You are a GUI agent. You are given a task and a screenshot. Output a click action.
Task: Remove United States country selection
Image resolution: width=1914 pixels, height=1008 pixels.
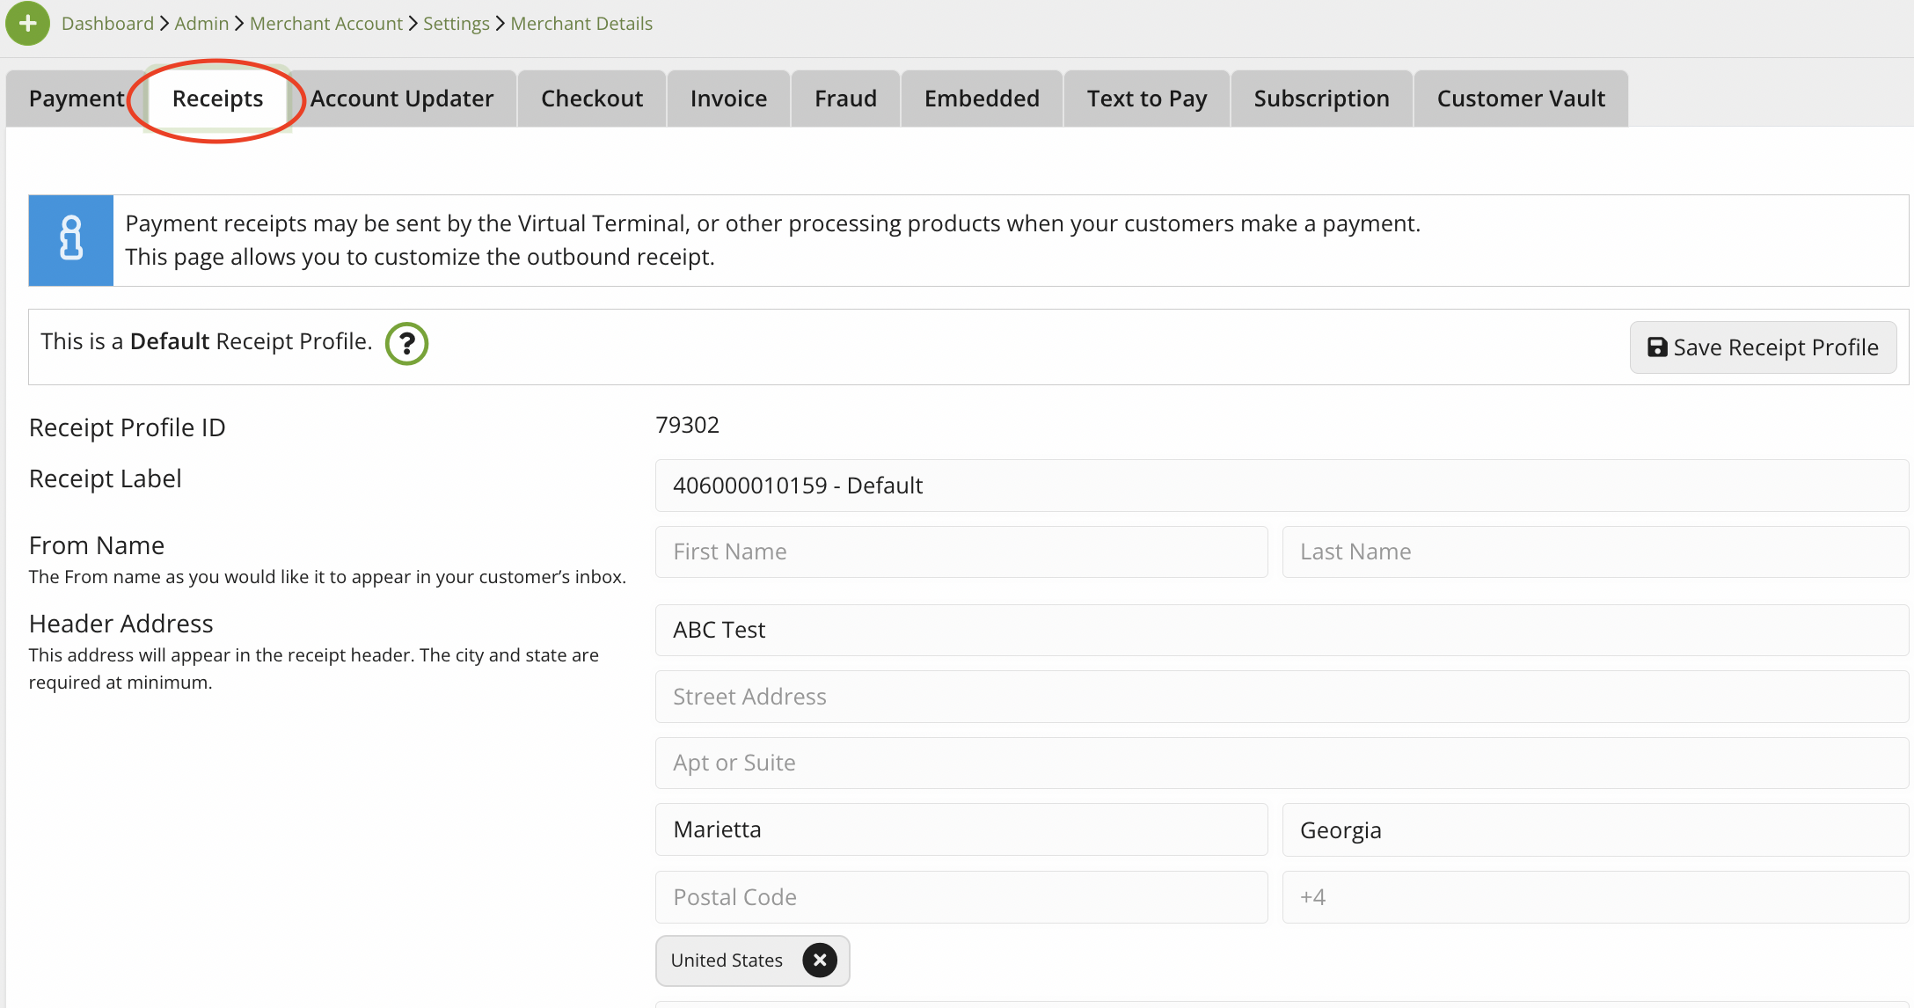[819, 961]
